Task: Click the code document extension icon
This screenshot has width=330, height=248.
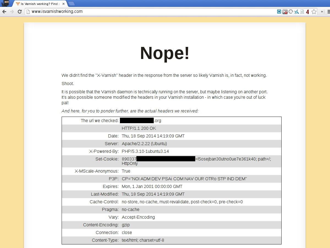Action: coord(302,12)
